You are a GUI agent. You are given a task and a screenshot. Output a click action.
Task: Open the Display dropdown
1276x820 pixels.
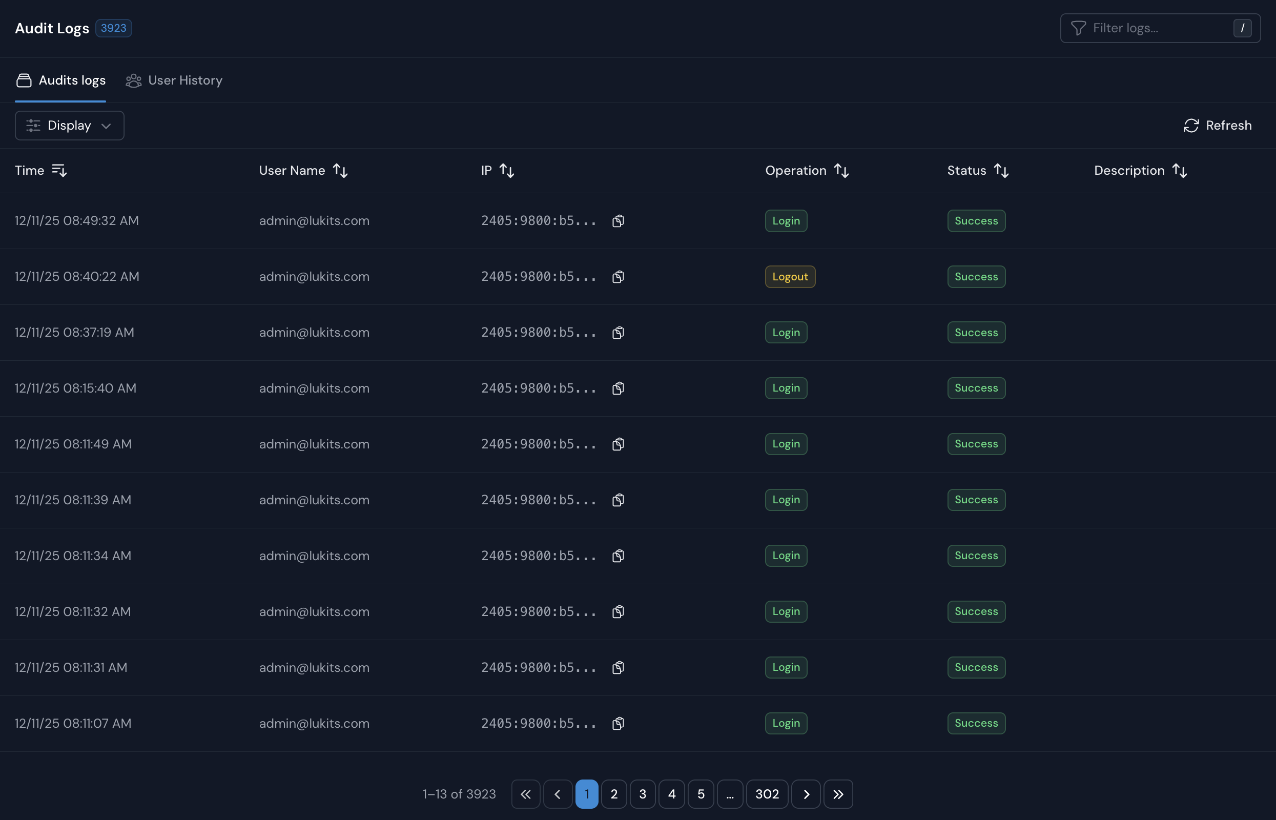point(69,125)
